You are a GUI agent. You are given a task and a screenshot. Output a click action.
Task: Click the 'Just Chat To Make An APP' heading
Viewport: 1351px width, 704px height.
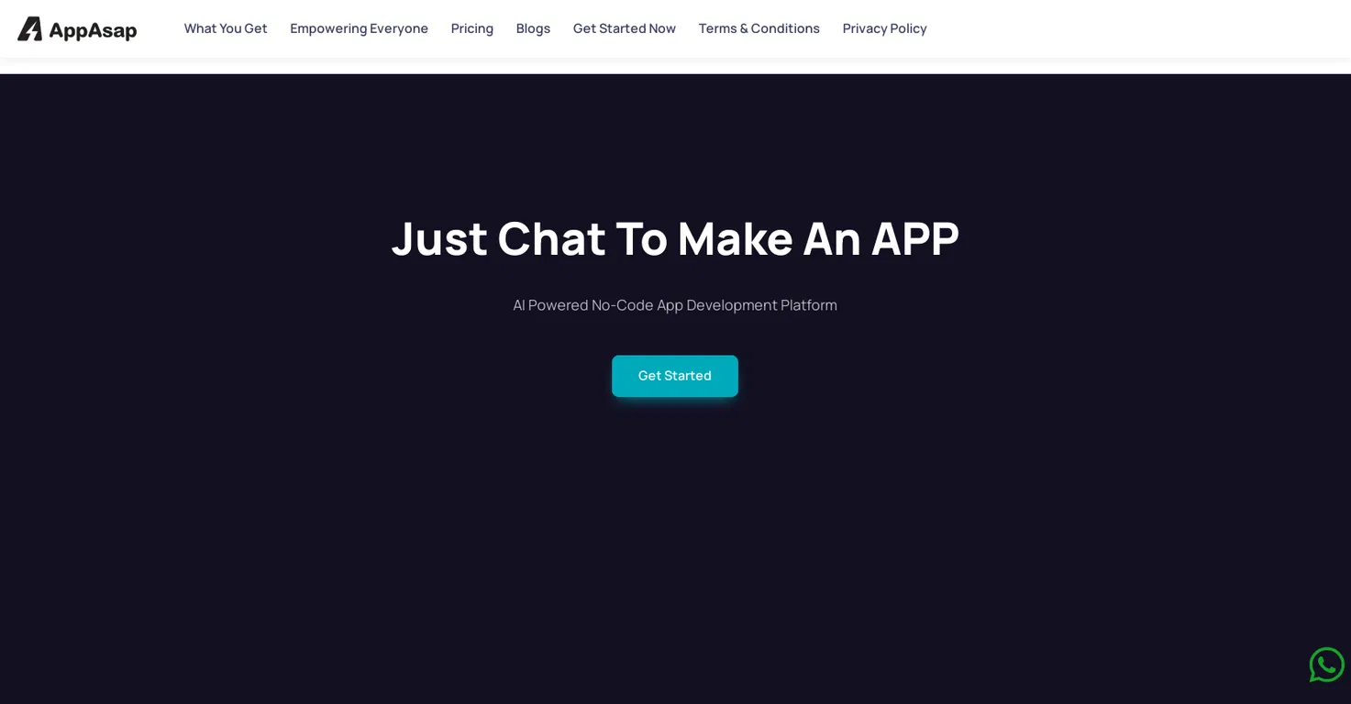click(675, 238)
